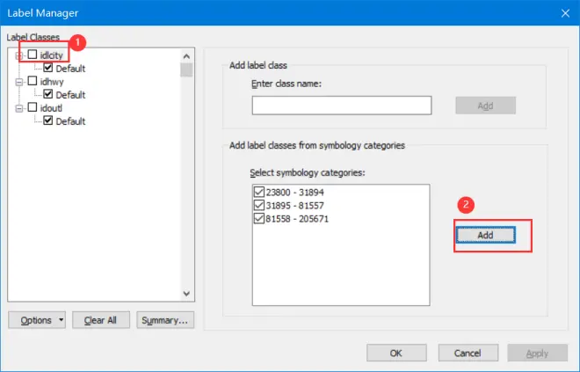Uncheck Default under idhwy
The width and height of the screenshot is (580, 372).
click(x=48, y=94)
